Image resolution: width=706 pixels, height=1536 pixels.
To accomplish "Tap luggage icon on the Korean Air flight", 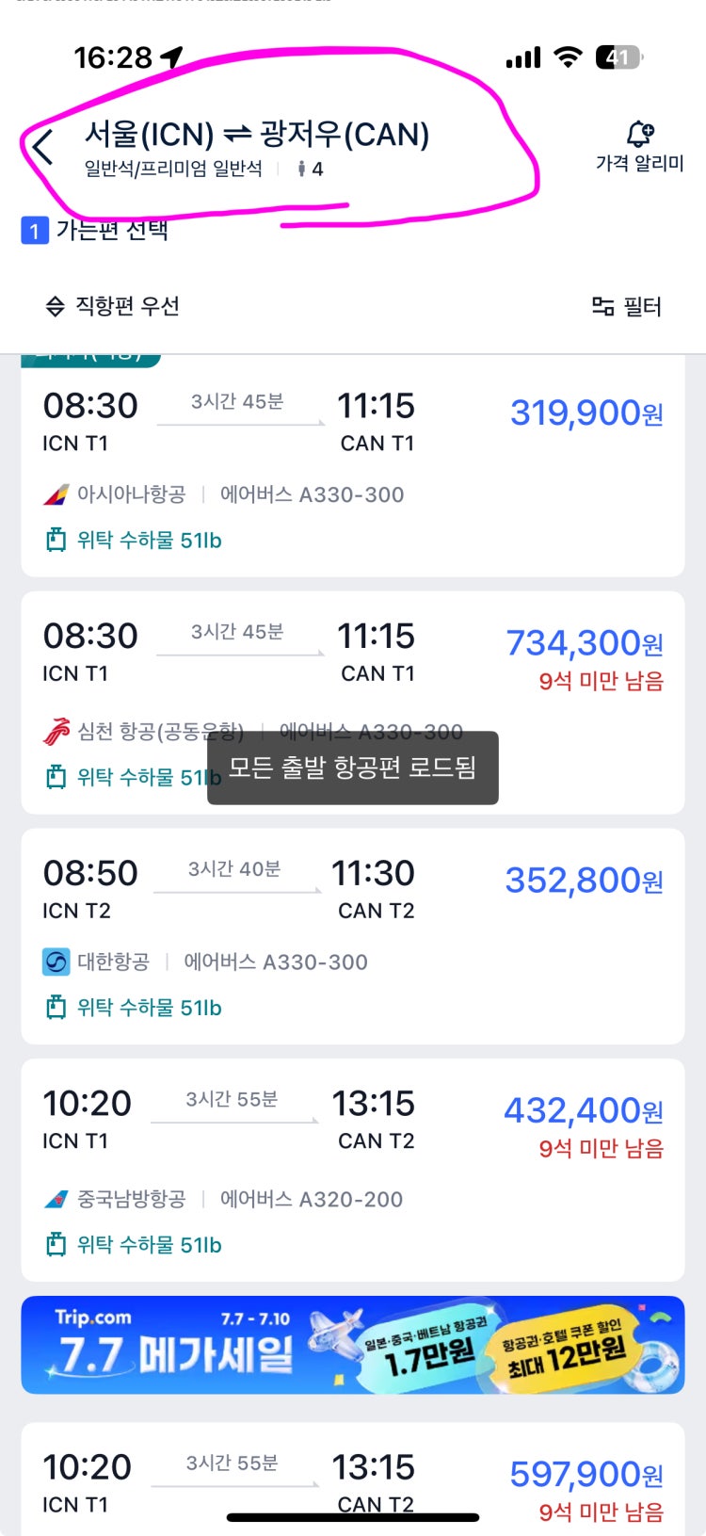I will coord(56,1008).
